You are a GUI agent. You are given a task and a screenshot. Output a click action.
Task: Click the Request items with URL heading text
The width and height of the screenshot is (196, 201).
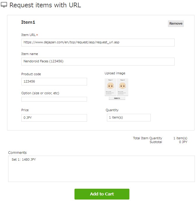coord(45,5)
